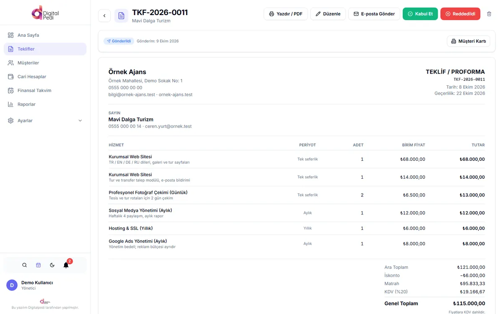Send proposal via E-posta Gönder
This screenshot has width=503, height=314.
374,14
